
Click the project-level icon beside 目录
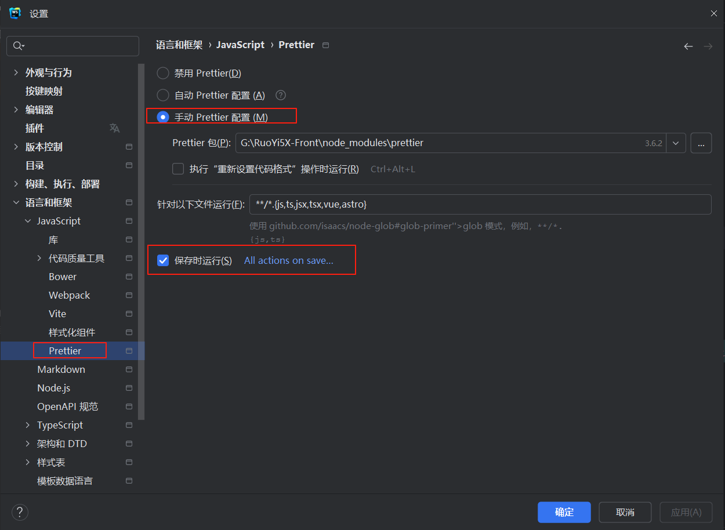coord(129,165)
